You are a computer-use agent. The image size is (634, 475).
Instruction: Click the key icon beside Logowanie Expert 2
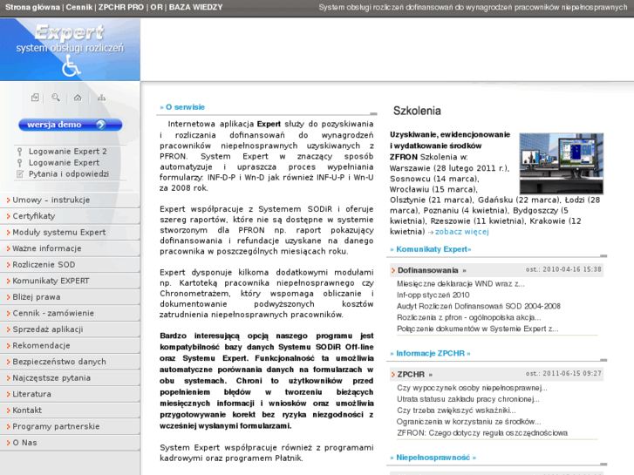click(x=19, y=152)
